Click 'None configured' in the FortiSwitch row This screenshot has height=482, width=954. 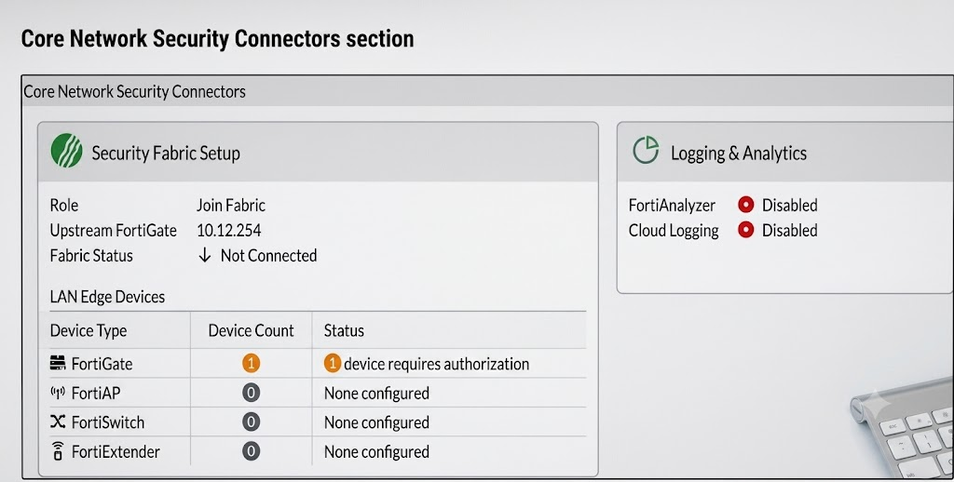coord(376,422)
